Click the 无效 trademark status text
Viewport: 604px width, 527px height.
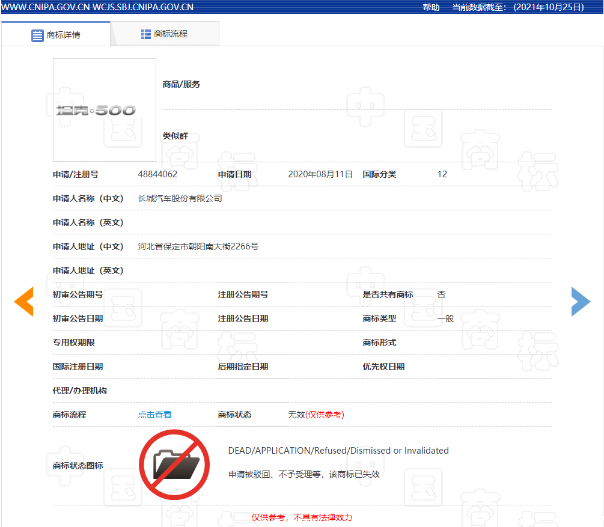point(296,415)
